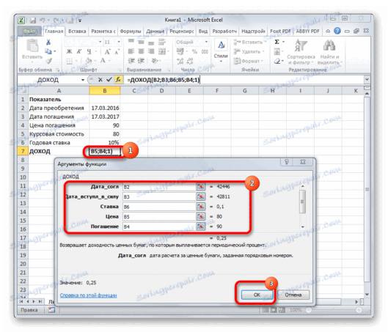Switch to the Foxit PDF tab

tap(280, 32)
